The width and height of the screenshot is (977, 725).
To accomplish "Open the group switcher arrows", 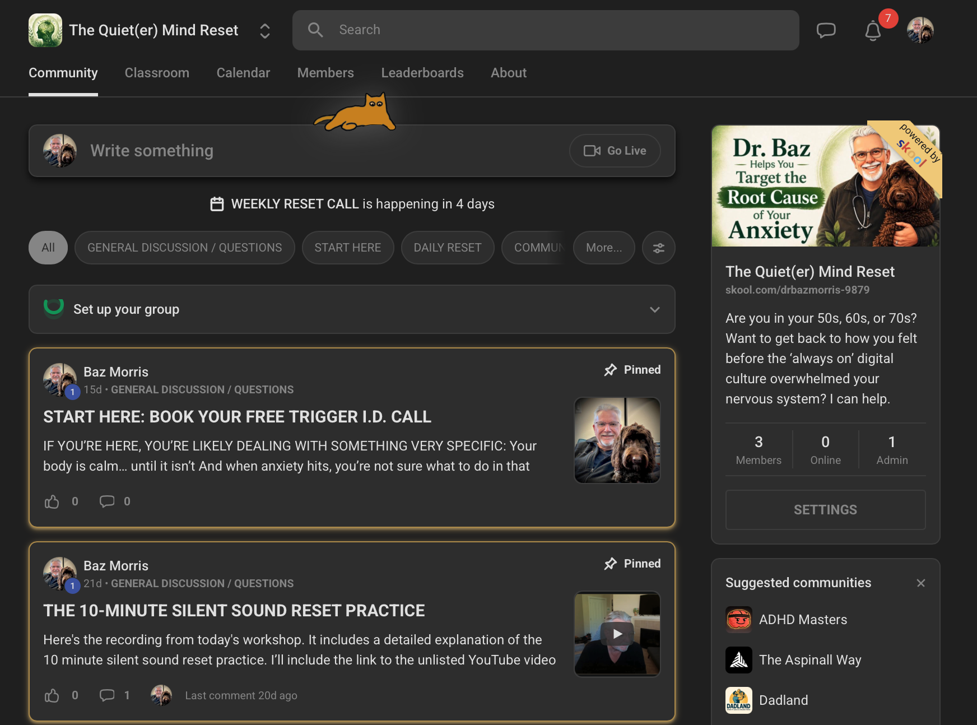I will pyautogui.click(x=265, y=31).
